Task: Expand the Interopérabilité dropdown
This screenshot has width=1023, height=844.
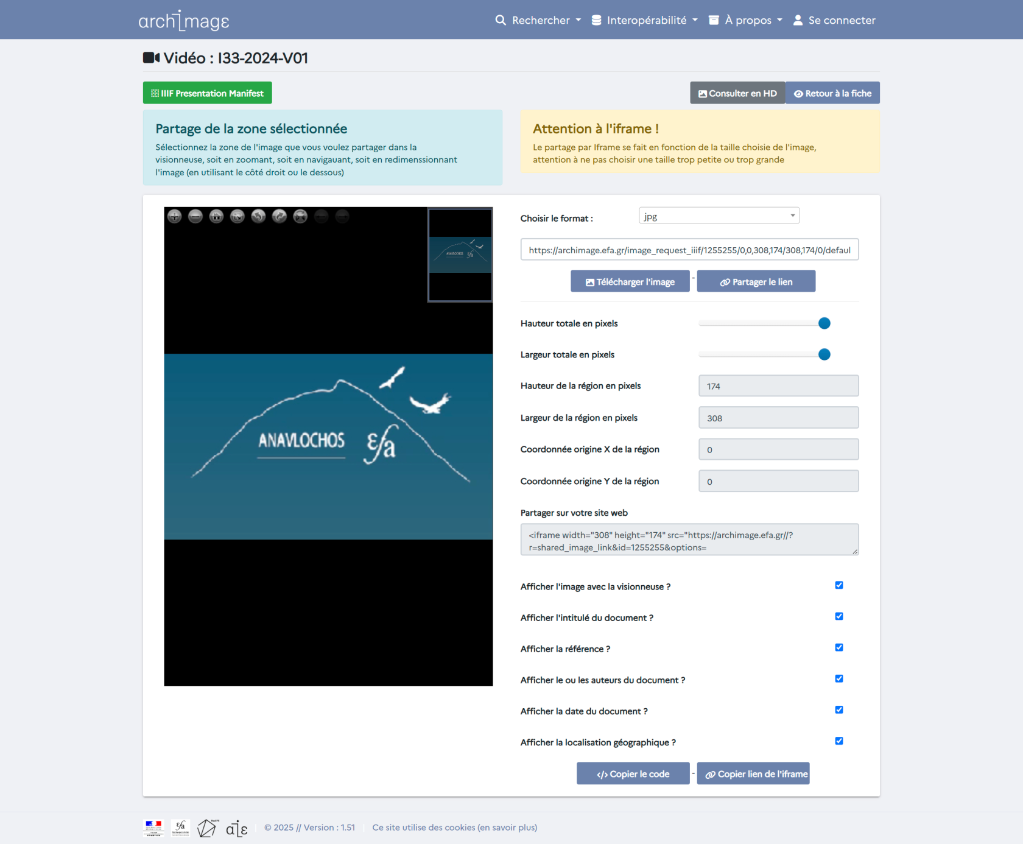Action: 645,20
